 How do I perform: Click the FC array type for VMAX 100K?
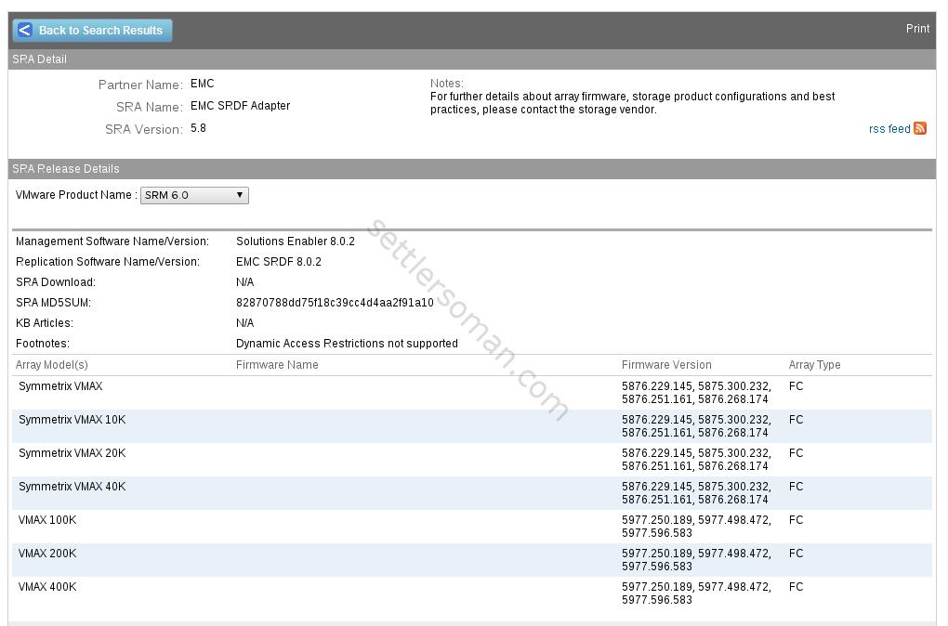[796, 520]
